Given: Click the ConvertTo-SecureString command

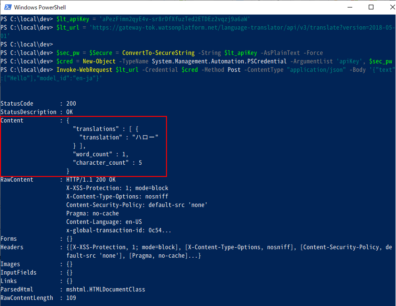Looking at the screenshot, I should point(158,53).
